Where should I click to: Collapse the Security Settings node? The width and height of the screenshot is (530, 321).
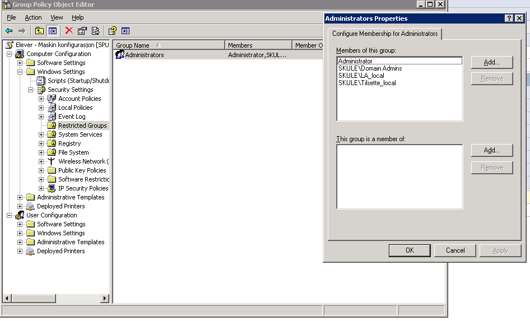(30, 90)
